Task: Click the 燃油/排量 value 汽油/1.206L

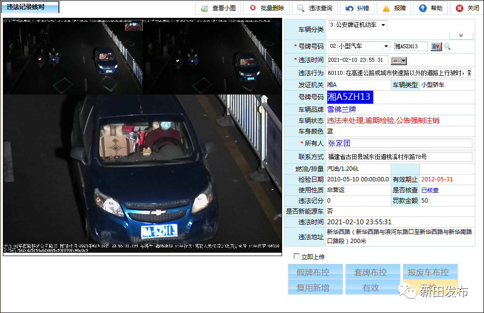Action: (x=342, y=169)
